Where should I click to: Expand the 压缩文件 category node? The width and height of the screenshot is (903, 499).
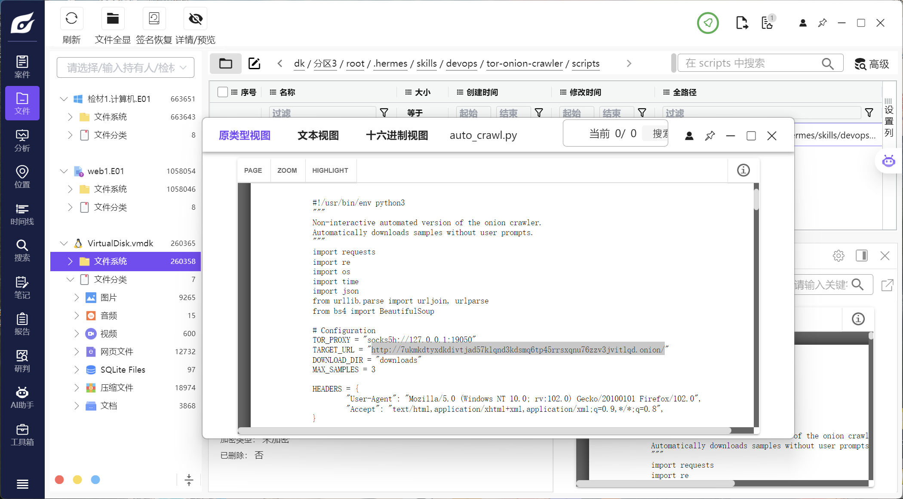pyautogui.click(x=77, y=388)
